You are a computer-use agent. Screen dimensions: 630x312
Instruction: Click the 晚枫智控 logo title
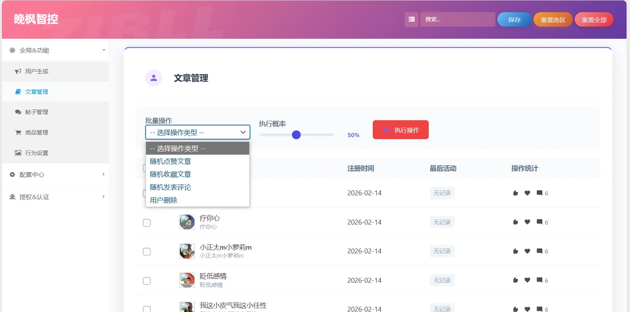[x=36, y=19]
